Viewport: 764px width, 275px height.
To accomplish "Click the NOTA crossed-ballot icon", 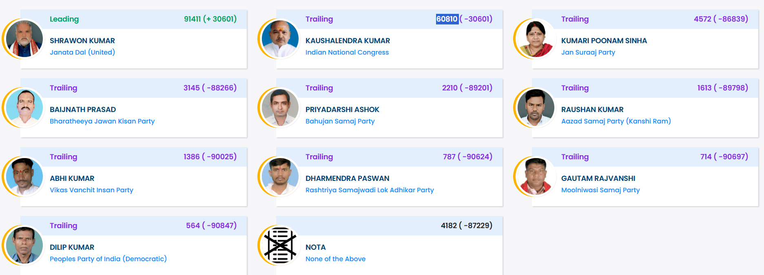I will (x=280, y=245).
